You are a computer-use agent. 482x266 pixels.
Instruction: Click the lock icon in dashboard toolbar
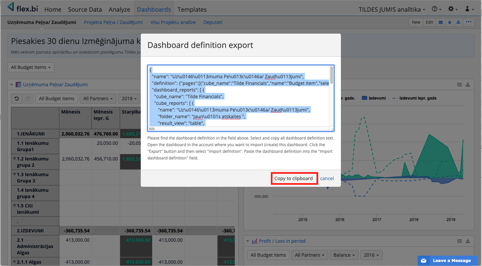tap(450, 22)
